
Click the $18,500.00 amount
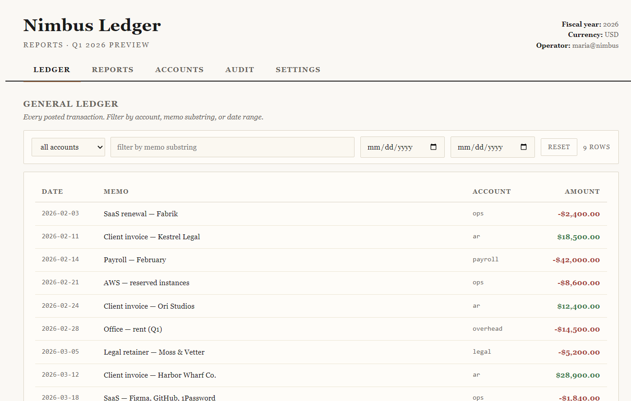coord(578,237)
